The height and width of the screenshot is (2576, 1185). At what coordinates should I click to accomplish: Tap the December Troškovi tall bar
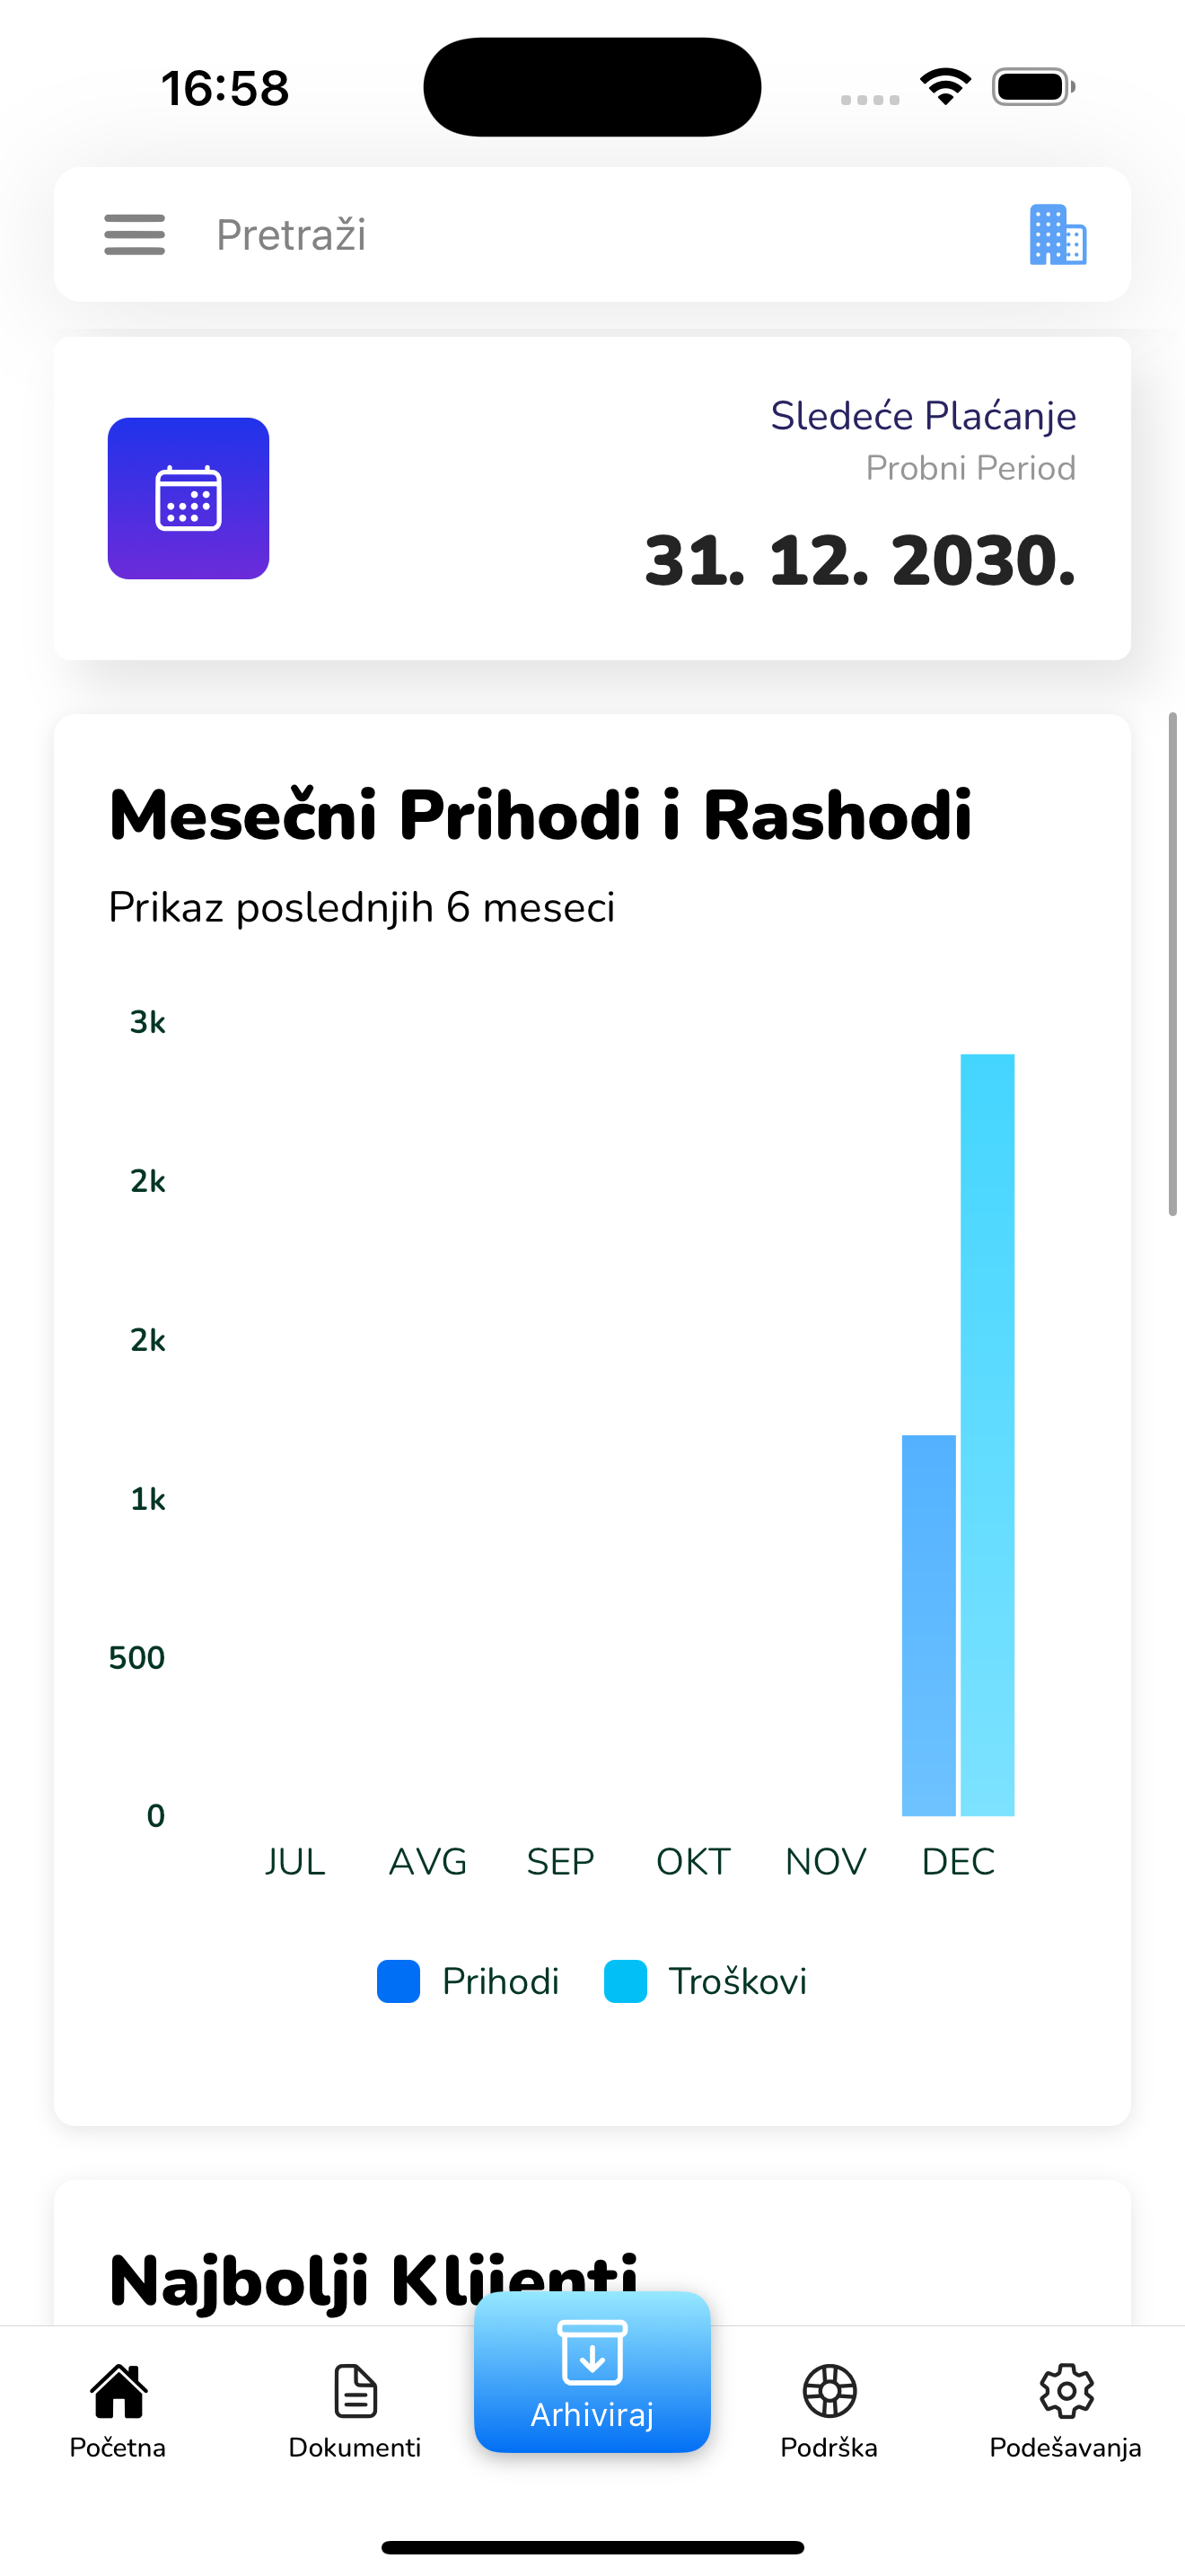[x=987, y=1435]
